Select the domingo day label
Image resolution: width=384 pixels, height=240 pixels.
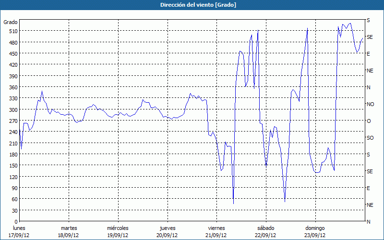pos(314,228)
